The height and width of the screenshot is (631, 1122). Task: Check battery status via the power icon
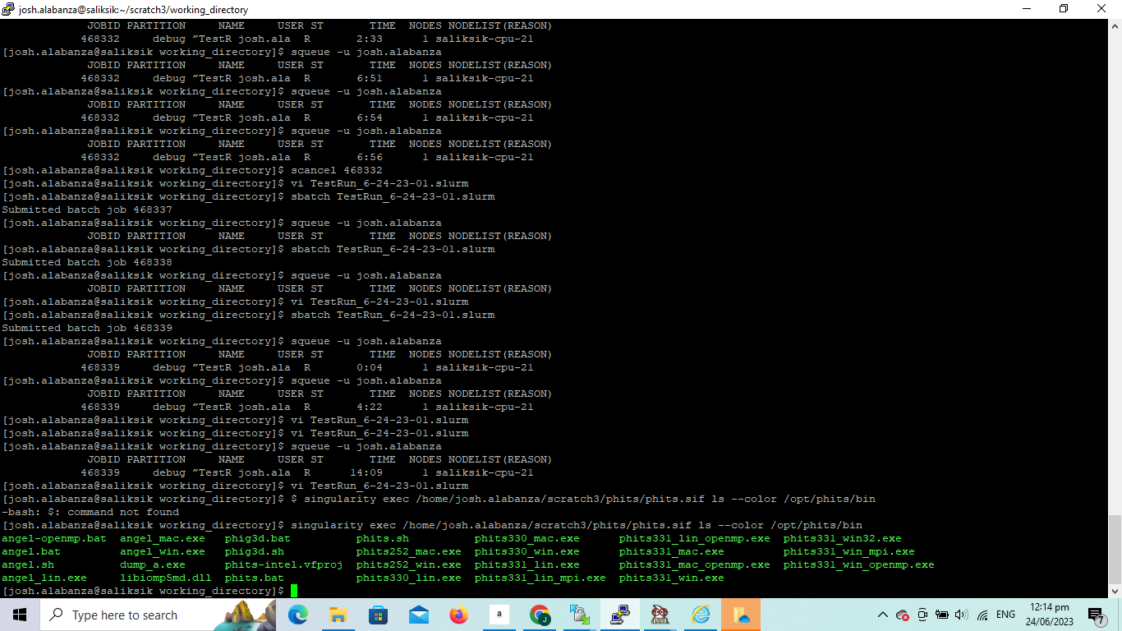(941, 615)
